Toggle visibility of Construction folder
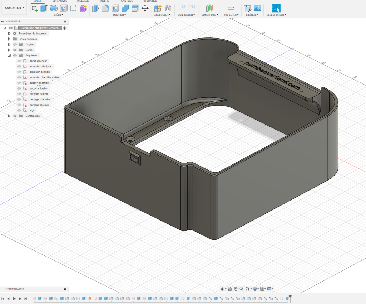This screenshot has height=304, width=366. point(15,116)
